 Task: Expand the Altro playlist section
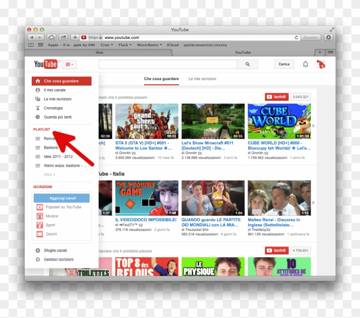click(49, 174)
